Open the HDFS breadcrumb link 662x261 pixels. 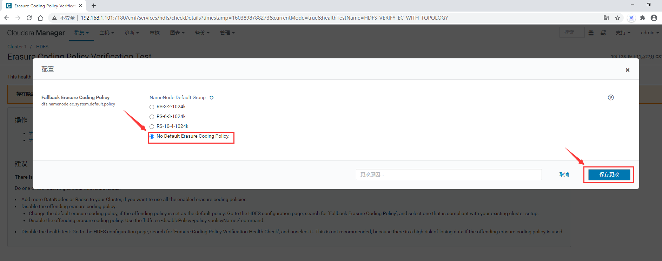[42, 47]
